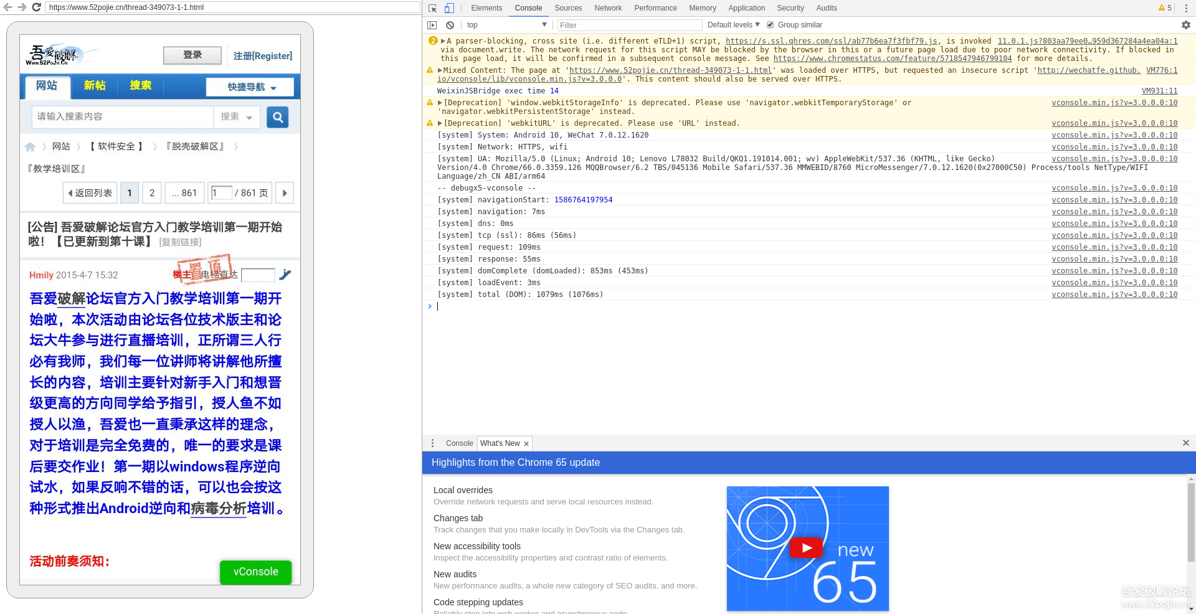Click the home icon in the breadcrumb
Image resolution: width=1196 pixels, height=614 pixels.
click(30, 147)
